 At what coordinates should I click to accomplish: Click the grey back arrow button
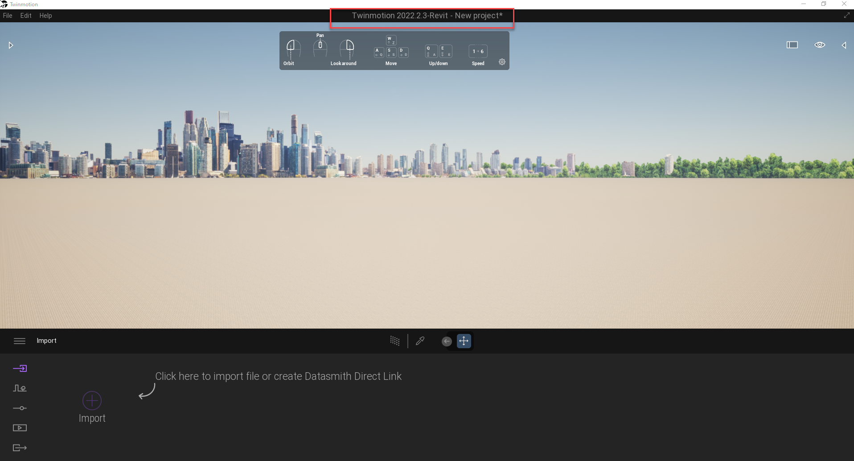[x=447, y=342]
